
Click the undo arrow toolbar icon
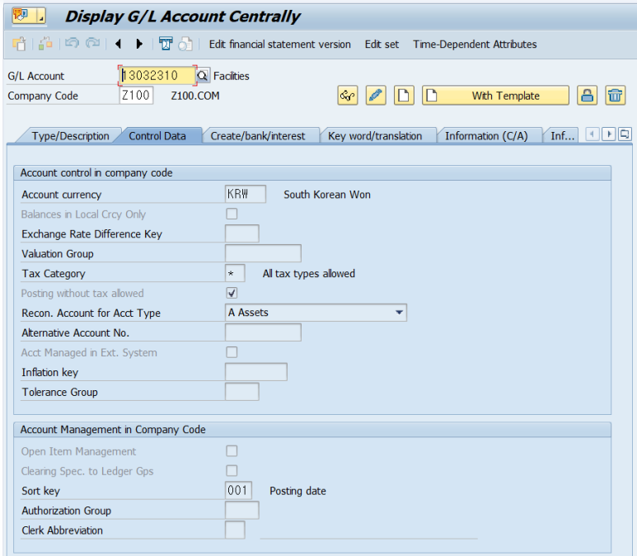click(x=72, y=43)
